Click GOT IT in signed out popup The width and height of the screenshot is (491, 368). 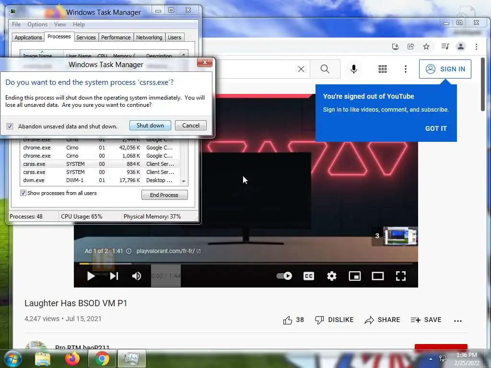click(436, 128)
